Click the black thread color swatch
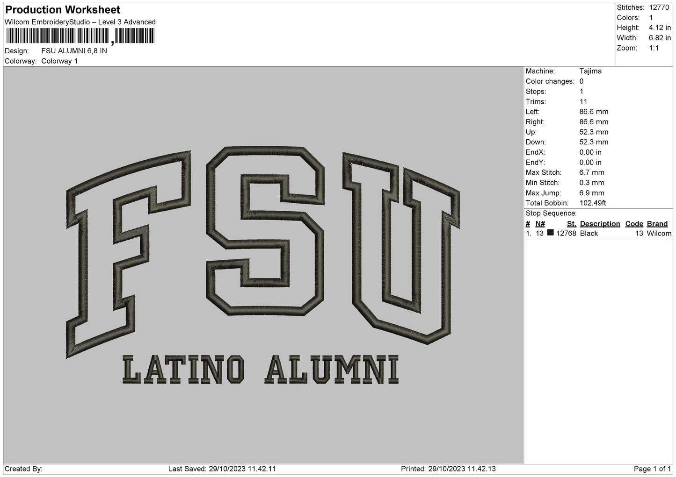The width and height of the screenshot is (676, 477). 551,233
